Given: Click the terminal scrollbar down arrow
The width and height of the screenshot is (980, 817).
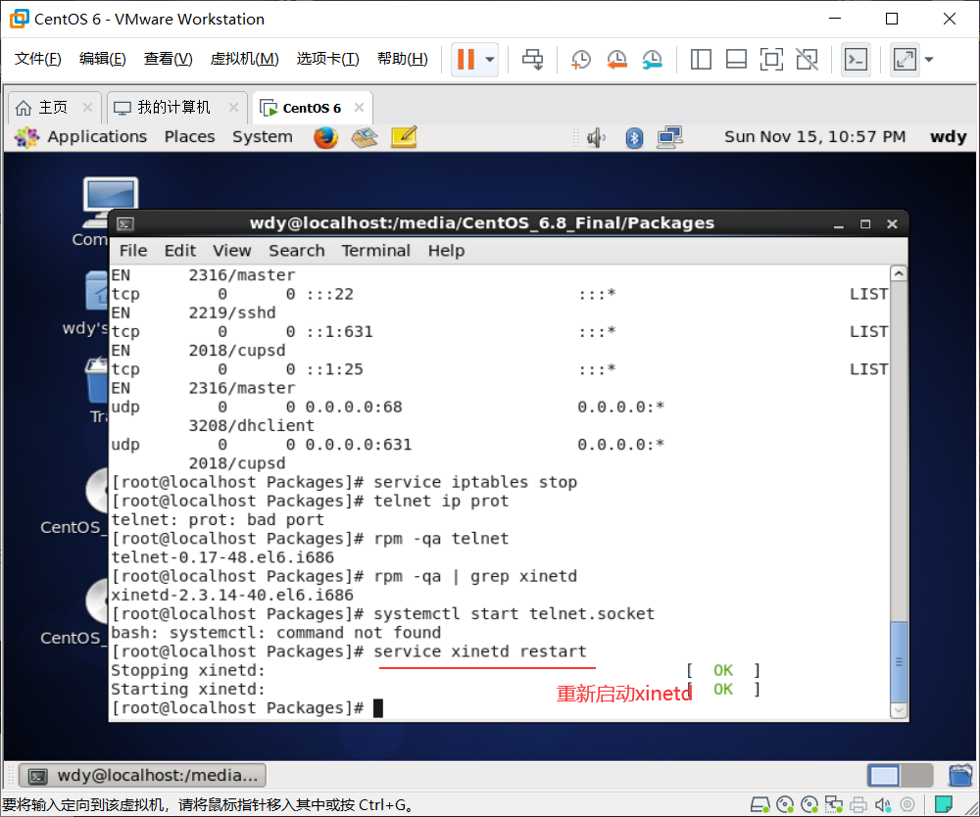Looking at the screenshot, I should (898, 711).
